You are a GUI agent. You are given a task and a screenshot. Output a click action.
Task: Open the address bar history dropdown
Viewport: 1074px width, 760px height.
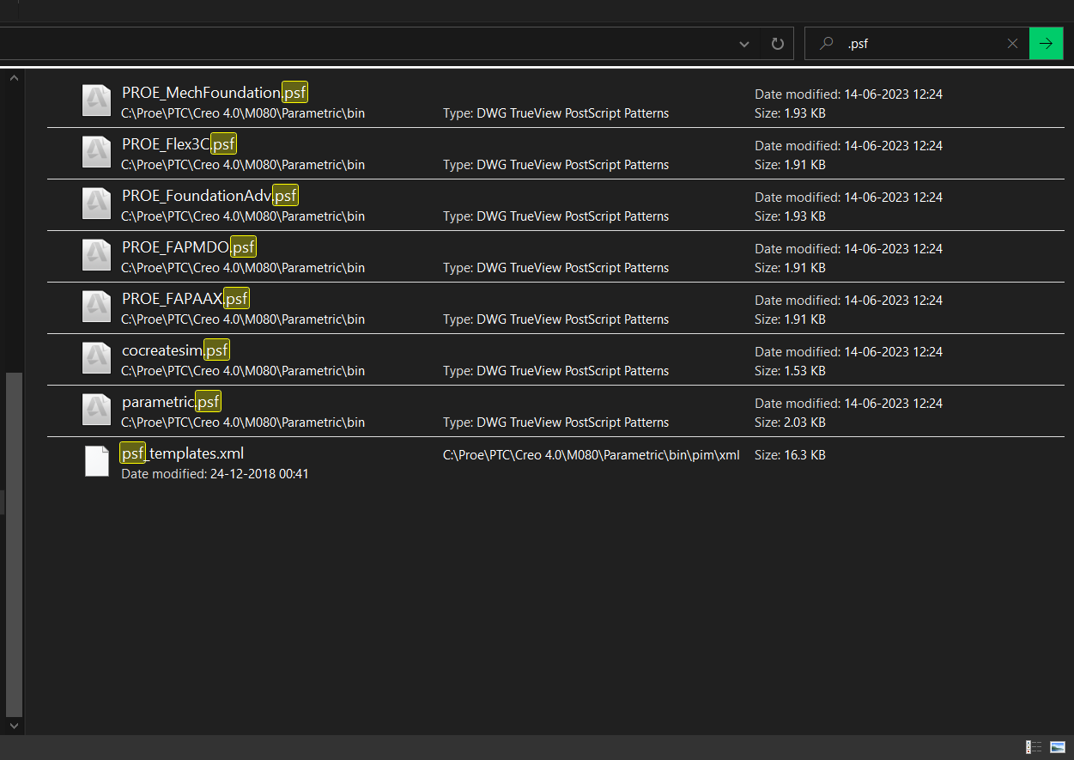[743, 44]
